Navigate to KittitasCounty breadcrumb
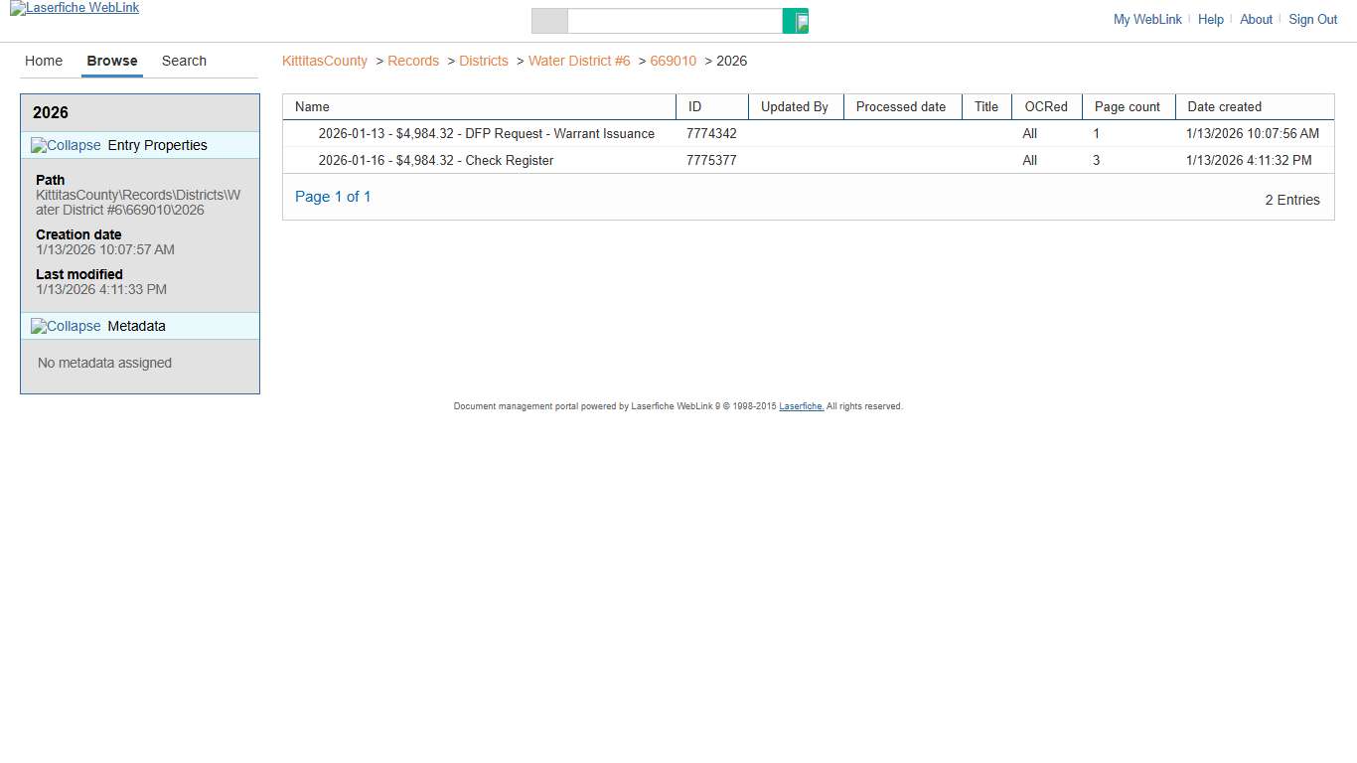1357x763 pixels. click(x=324, y=61)
